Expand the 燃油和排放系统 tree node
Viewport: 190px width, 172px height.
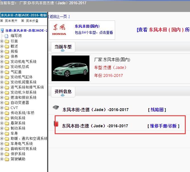click(2, 97)
